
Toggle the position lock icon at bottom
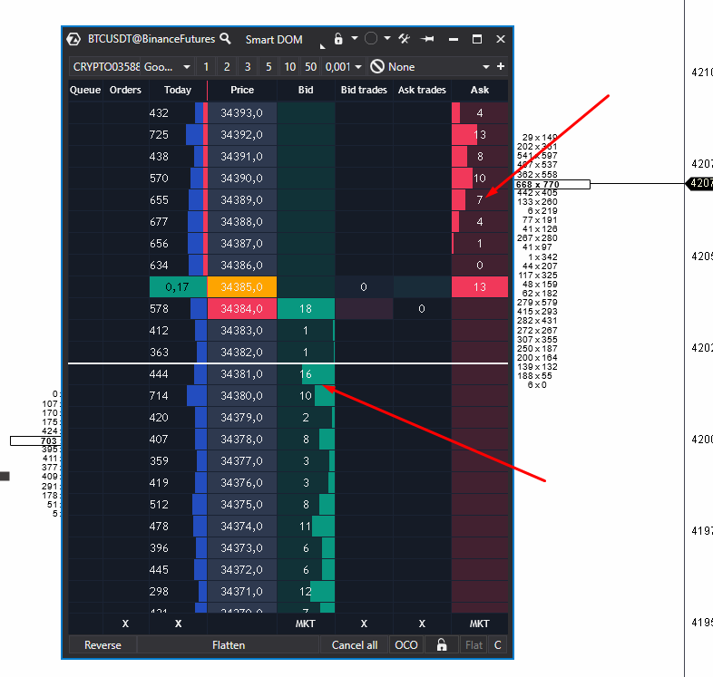coord(442,644)
